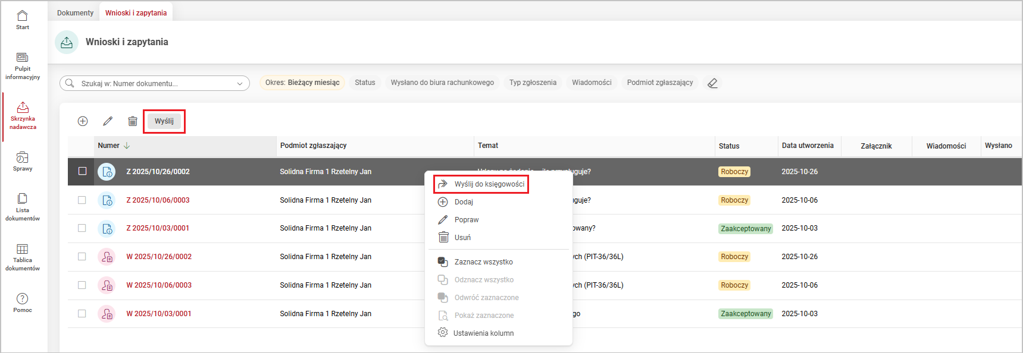This screenshot has width=1023, height=353.
Task: Open Tablica dokumentów in sidebar
Action: point(23,256)
